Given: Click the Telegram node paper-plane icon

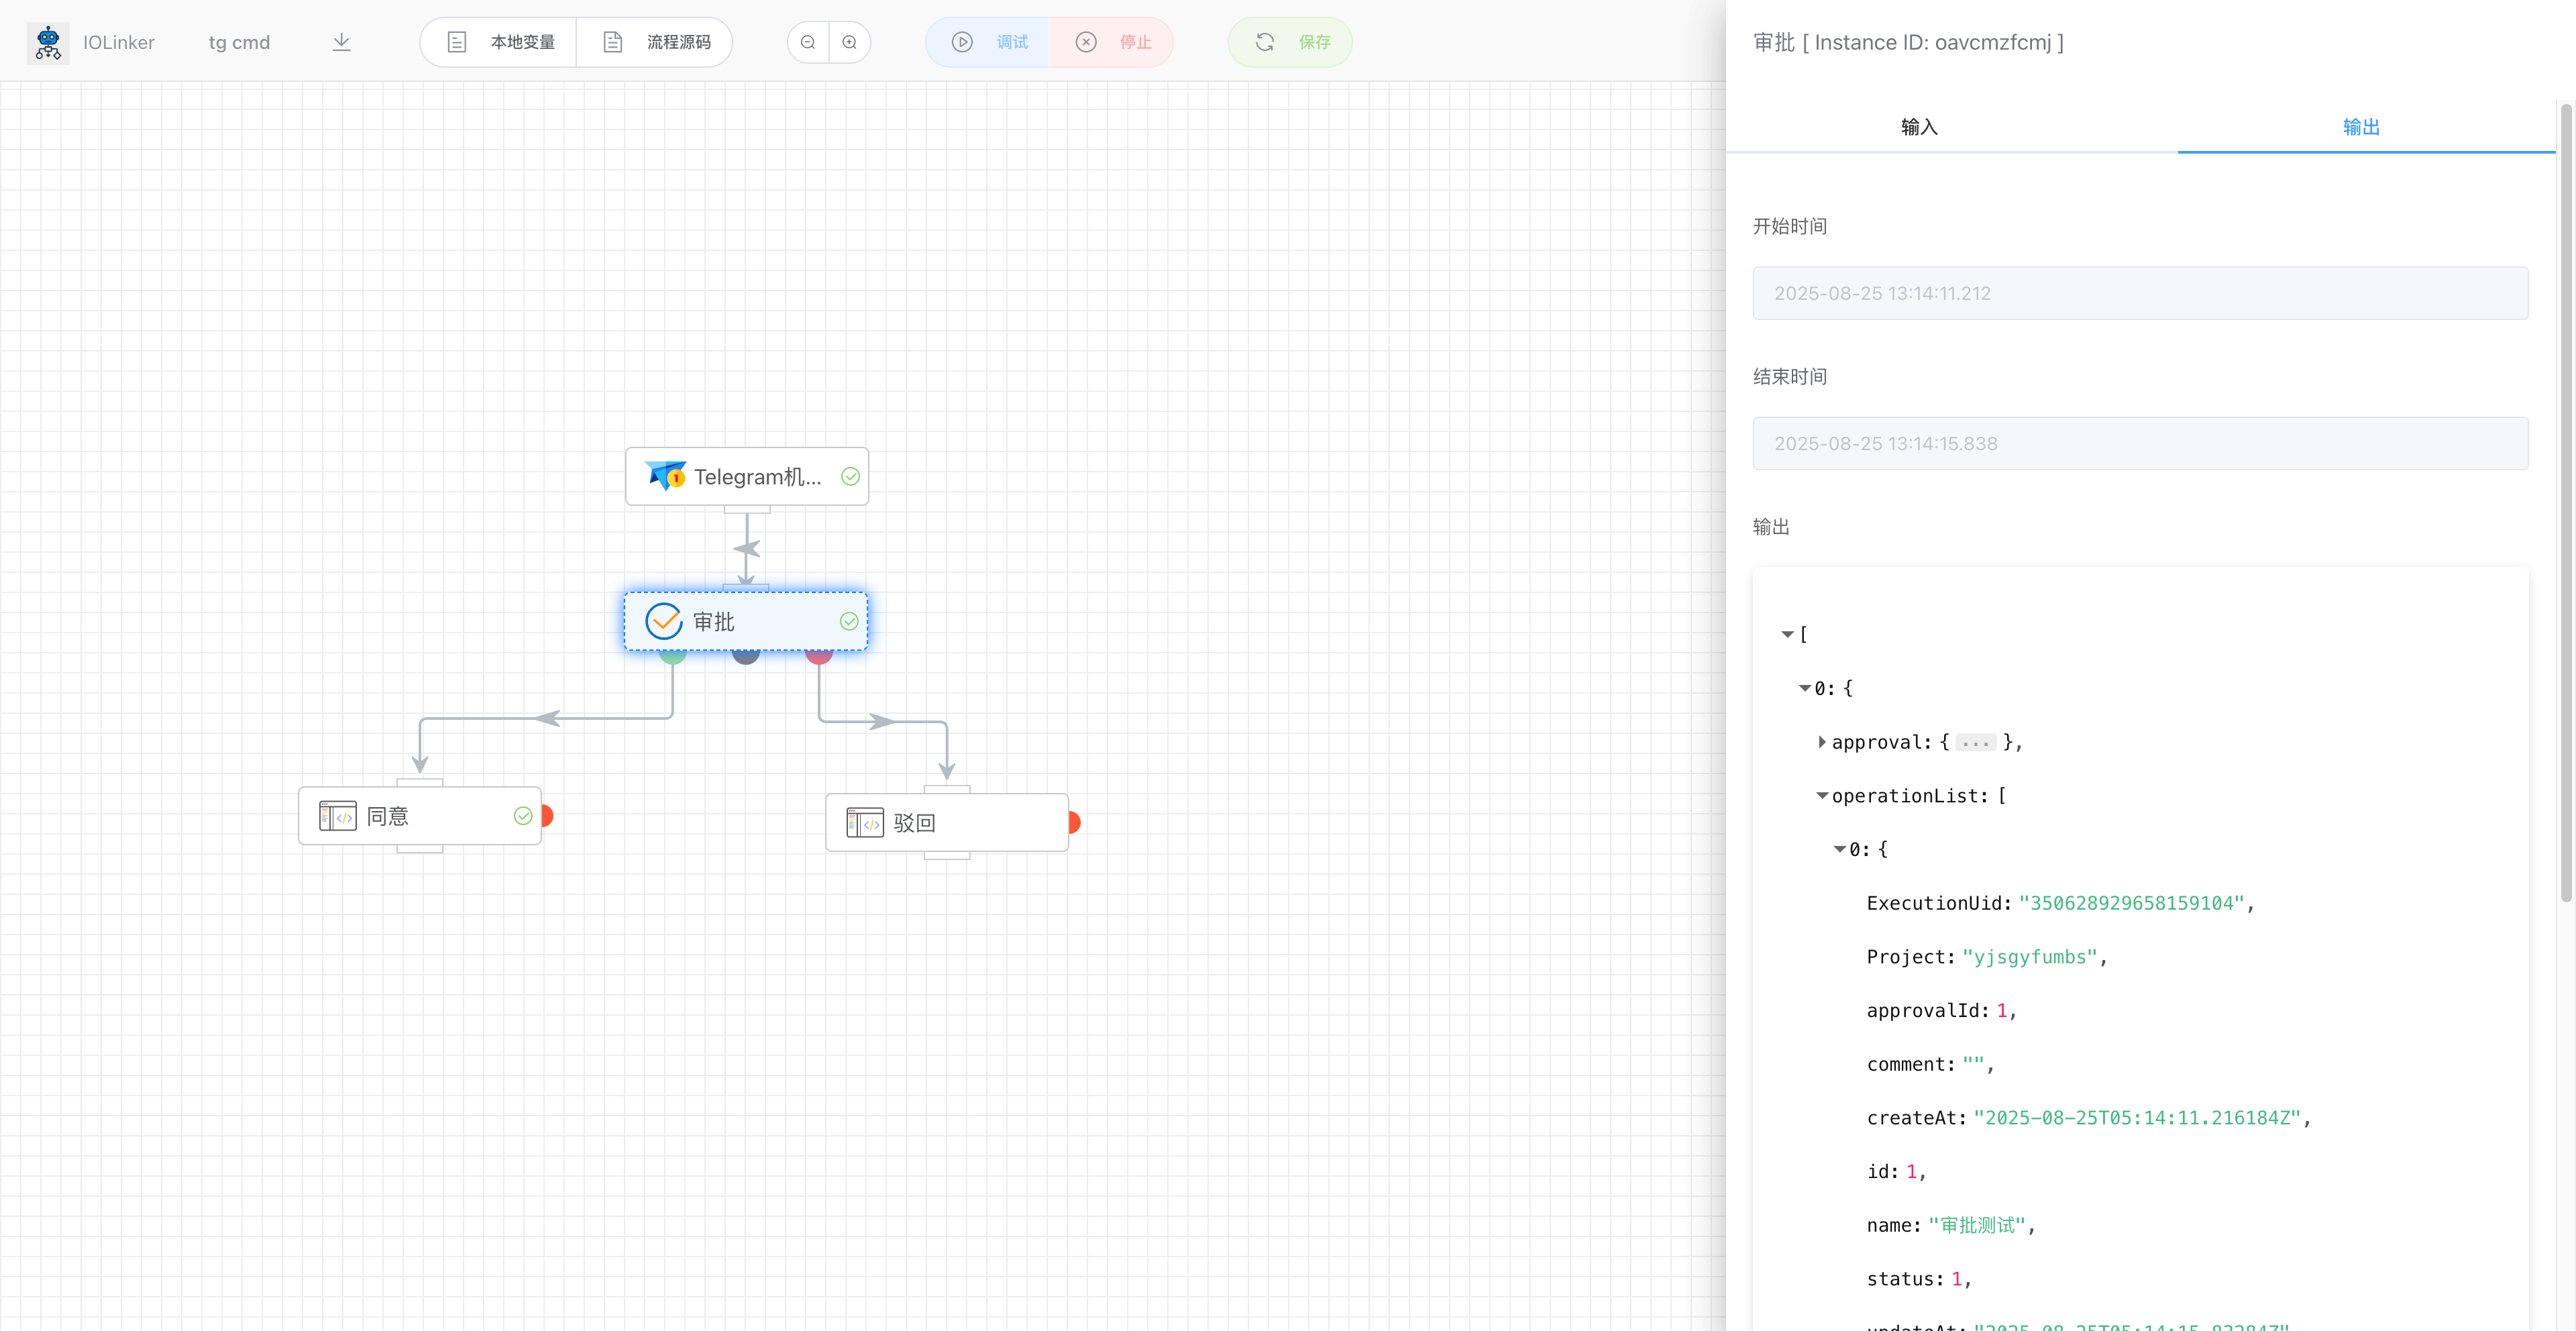Looking at the screenshot, I should click(x=665, y=476).
